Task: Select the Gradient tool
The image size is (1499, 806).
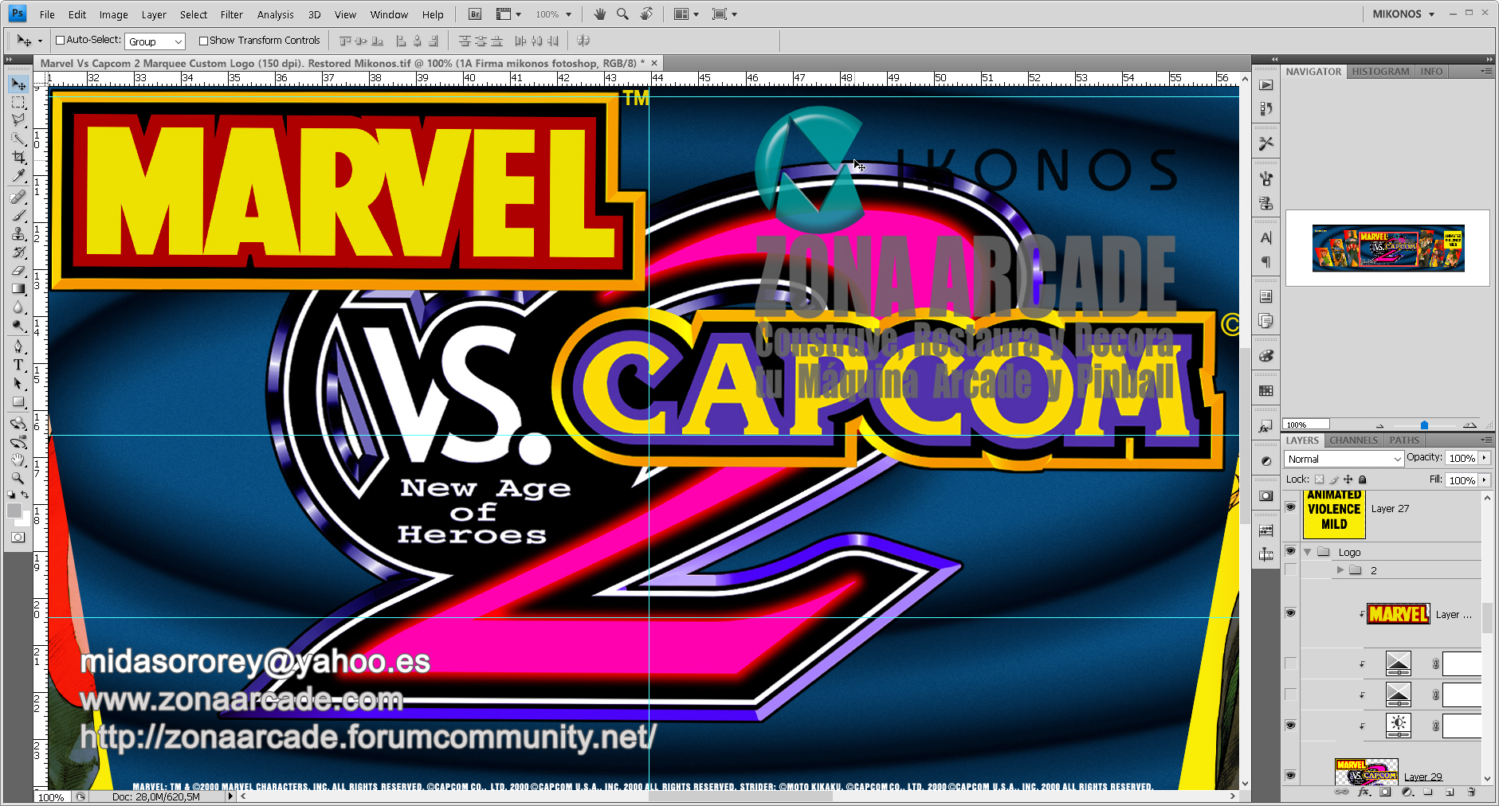Action: pyautogui.click(x=18, y=288)
